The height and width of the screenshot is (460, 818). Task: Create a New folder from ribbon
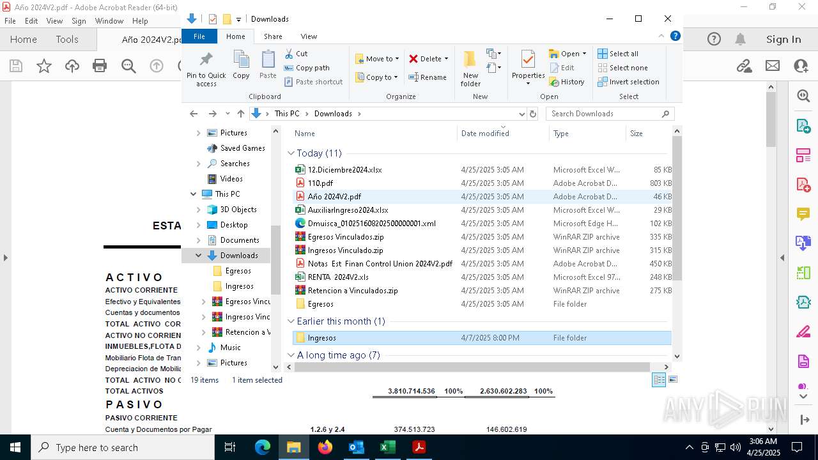[x=470, y=69]
